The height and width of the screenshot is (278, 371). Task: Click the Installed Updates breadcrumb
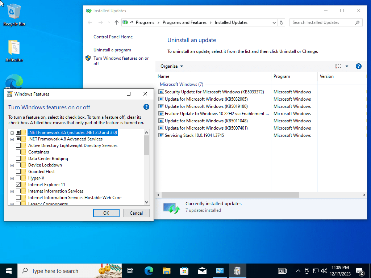coord(231,22)
